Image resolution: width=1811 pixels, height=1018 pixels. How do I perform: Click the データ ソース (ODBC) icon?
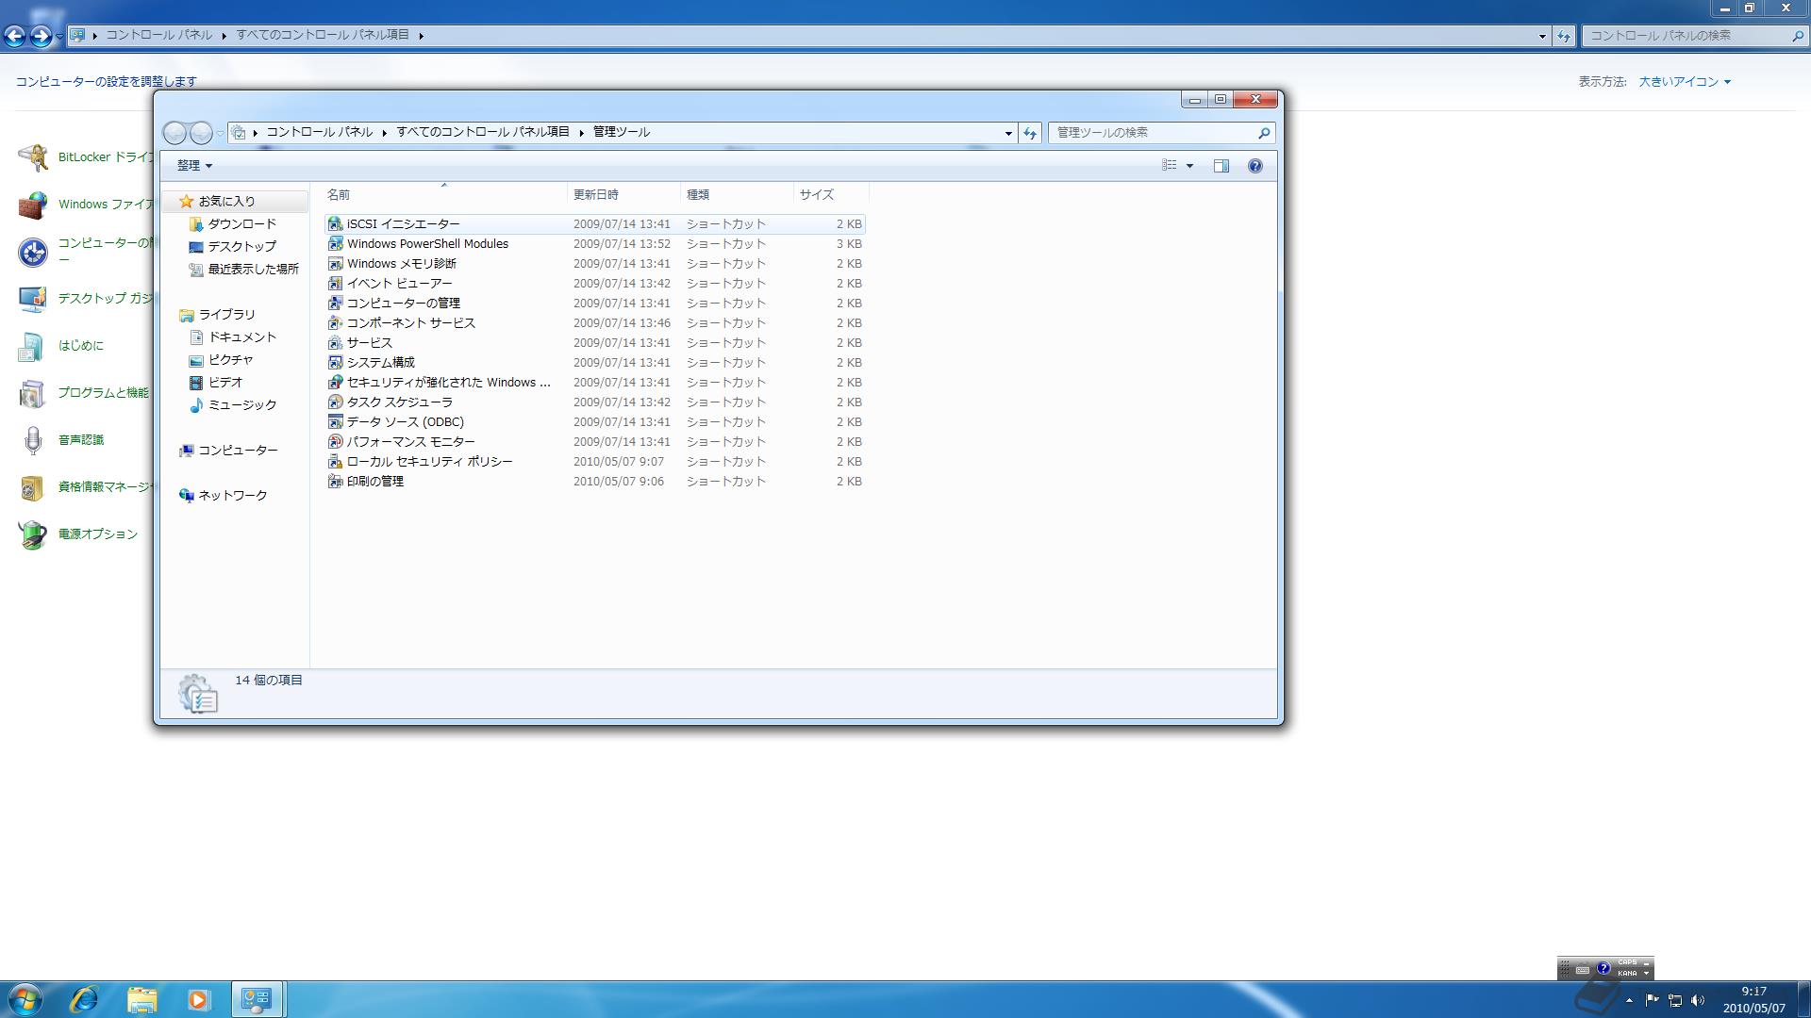(x=335, y=422)
